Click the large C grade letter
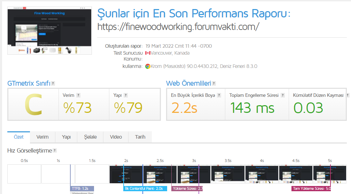 tap(33, 104)
